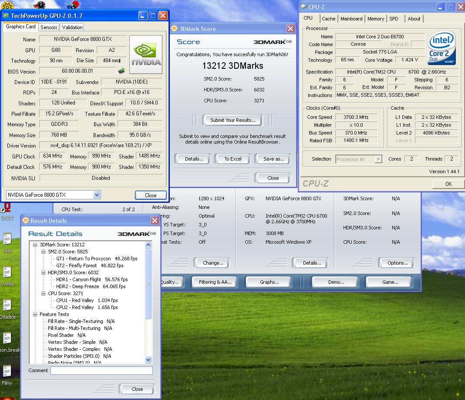Select the Pixel Shader N/A row
465x400 pixels.
tap(67, 335)
